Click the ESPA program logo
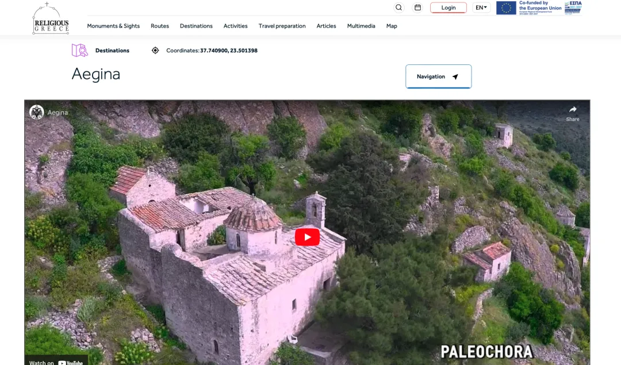The image size is (621, 365). [573, 7]
